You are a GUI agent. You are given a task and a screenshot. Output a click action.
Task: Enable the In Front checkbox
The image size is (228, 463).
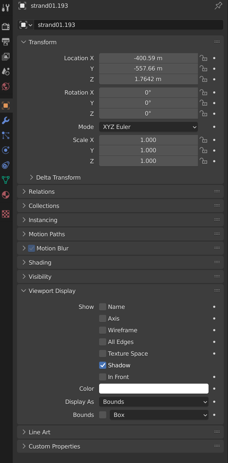tap(103, 377)
